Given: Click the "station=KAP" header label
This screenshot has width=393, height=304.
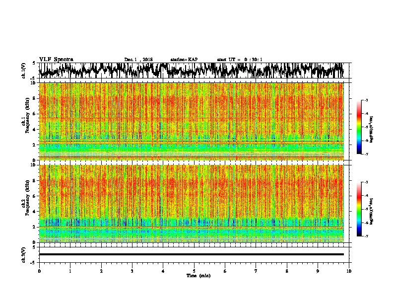Looking at the screenshot, I should click(x=184, y=60).
